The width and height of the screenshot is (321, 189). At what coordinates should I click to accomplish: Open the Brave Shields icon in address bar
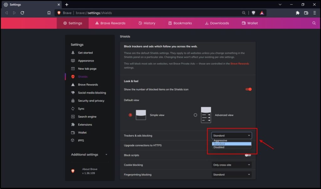tap(253, 13)
